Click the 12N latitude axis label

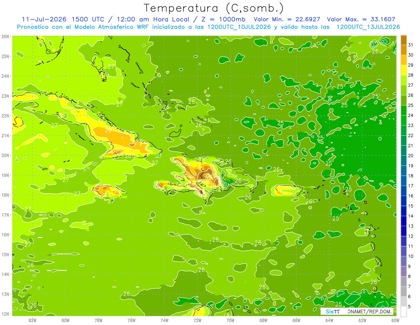click(x=5, y=314)
